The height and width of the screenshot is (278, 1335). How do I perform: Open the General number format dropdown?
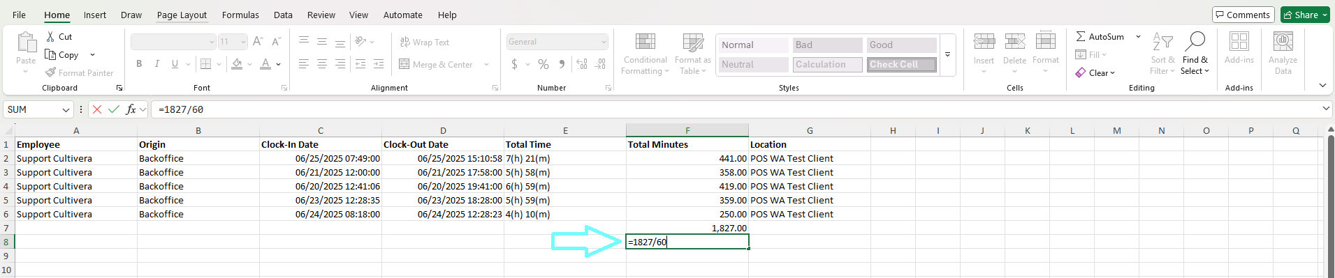604,42
